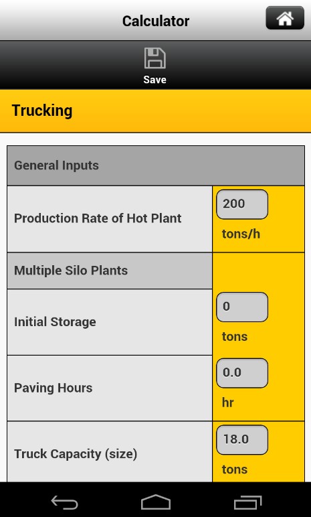This screenshot has height=517, width=311.
Task: Edit the Initial Storage value field
Action: coord(242,307)
